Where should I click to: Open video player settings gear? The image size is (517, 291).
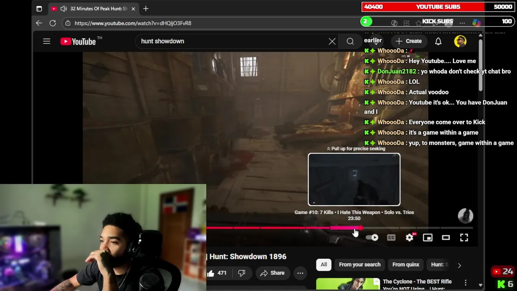click(x=410, y=238)
